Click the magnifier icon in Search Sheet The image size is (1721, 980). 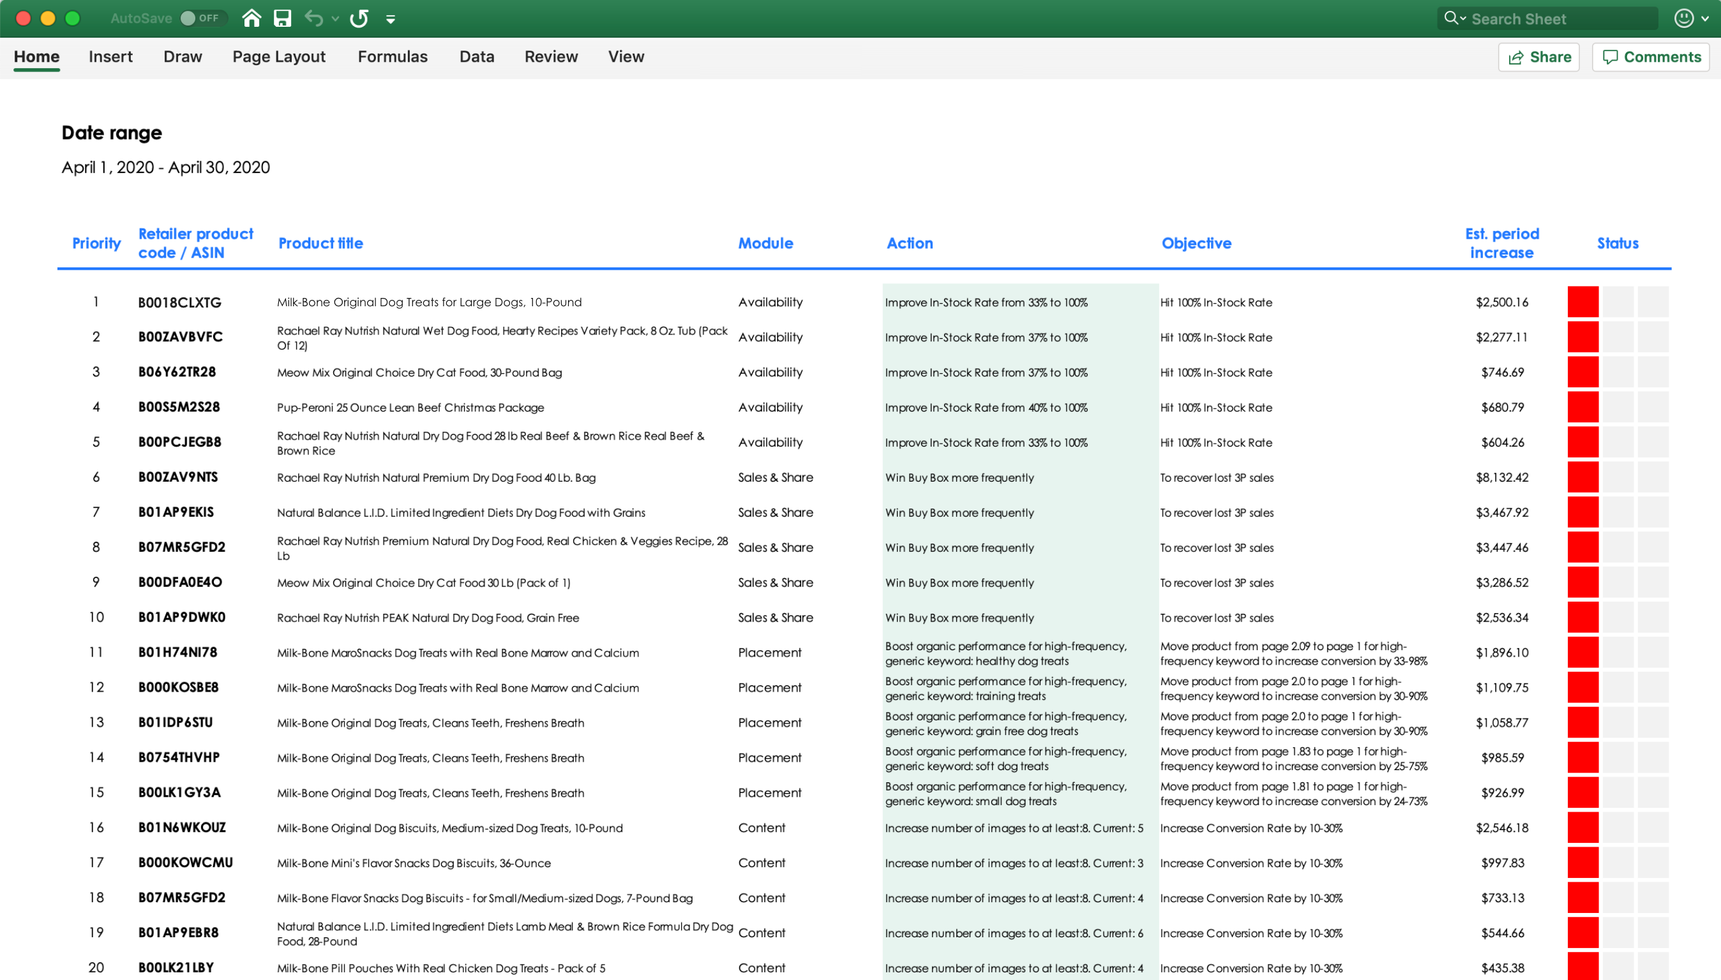(1451, 18)
